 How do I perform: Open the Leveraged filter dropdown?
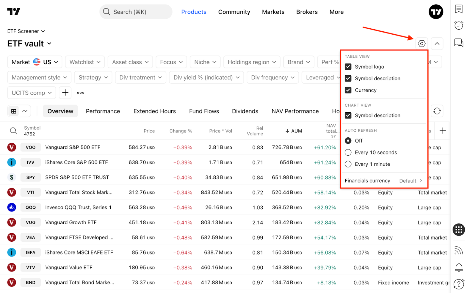[x=321, y=77]
